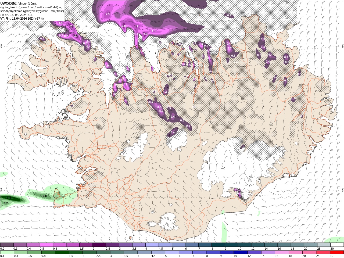
Task: Pick the lower legend swatch between 4 and 4.5
Action: tap(145, 252)
